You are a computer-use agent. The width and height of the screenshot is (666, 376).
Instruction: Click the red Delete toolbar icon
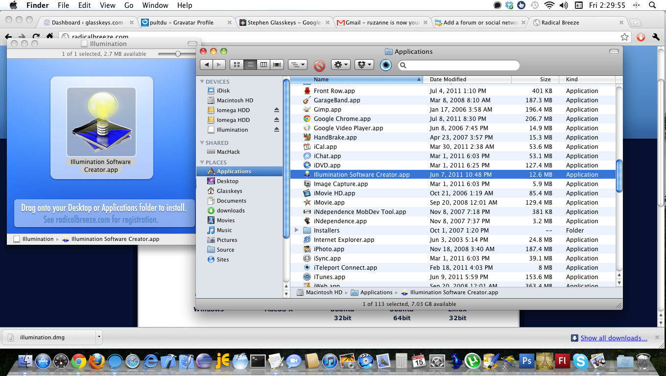(x=319, y=65)
